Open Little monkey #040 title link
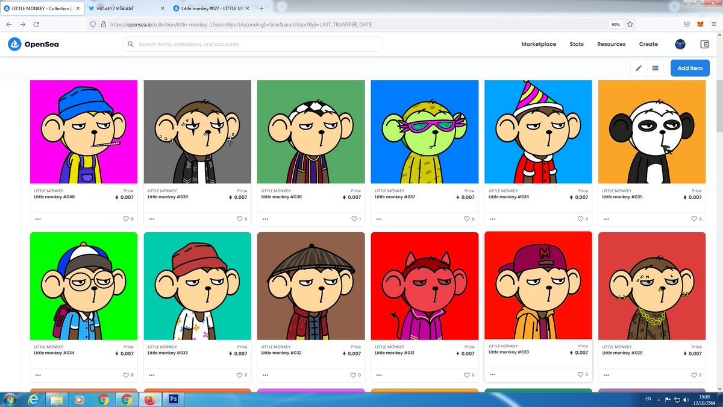The height and width of the screenshot is (407, 723). pyautogui.click(x=54, y=197)
